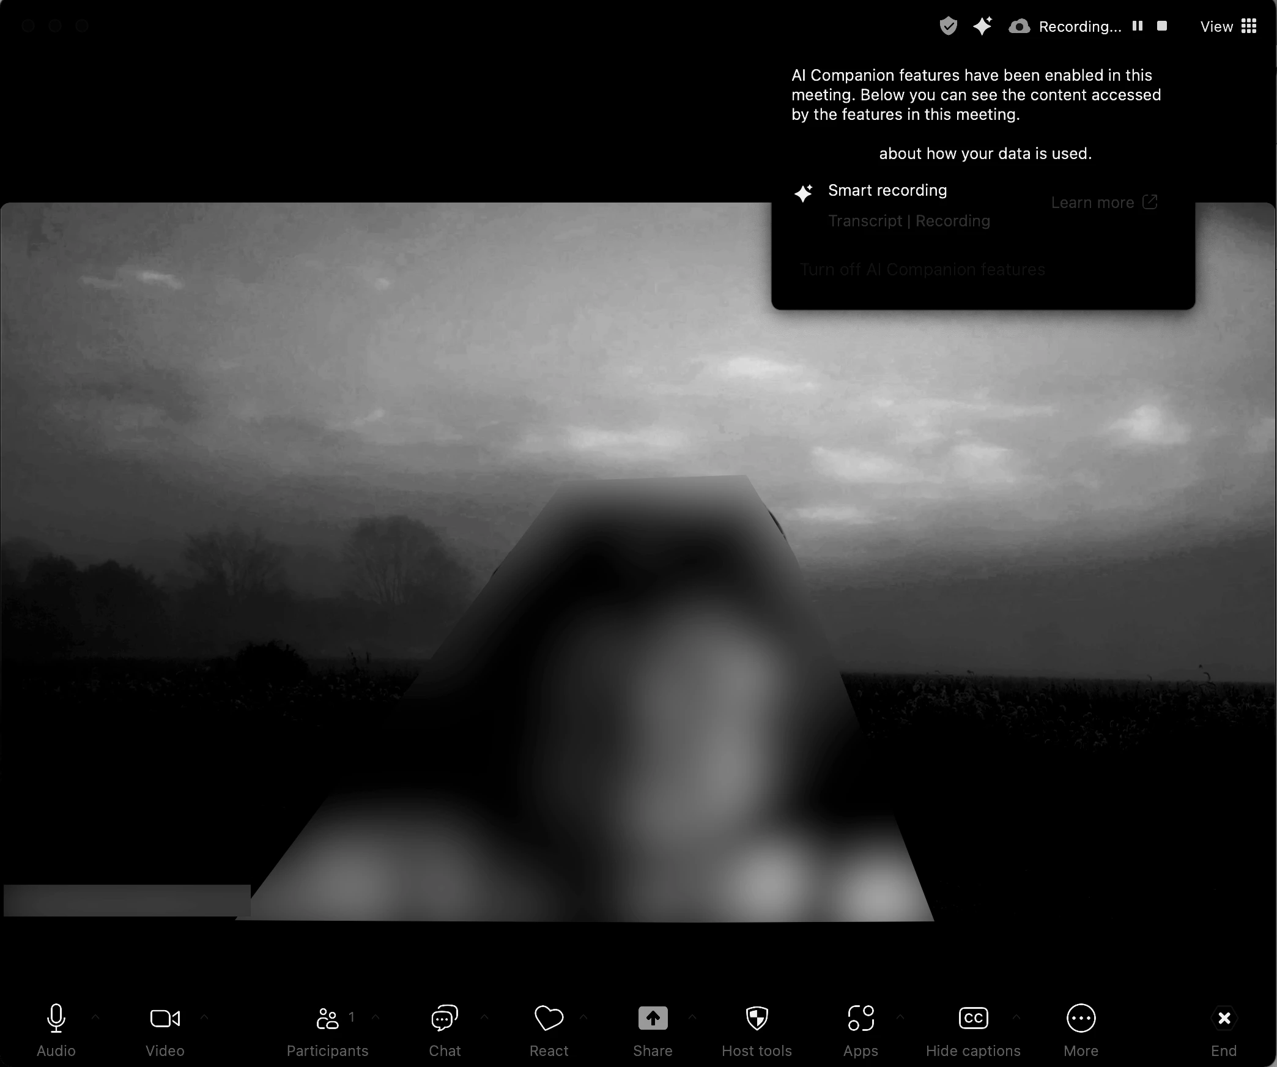Hide captions with the CC button

click(973, 1019)
